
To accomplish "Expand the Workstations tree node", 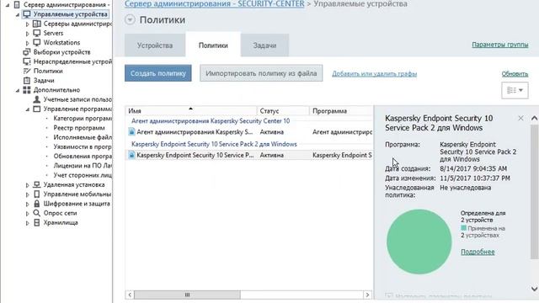I will (28, 43).
